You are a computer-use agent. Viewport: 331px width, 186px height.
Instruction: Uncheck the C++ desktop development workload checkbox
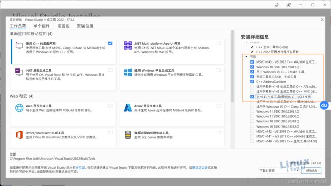[110, 43]
